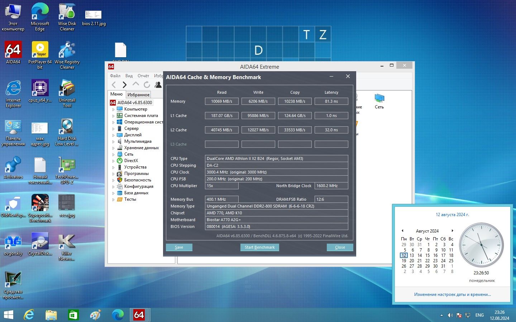516x322 pixels.
Task: Open the Отчет menu
Action: 143,76
